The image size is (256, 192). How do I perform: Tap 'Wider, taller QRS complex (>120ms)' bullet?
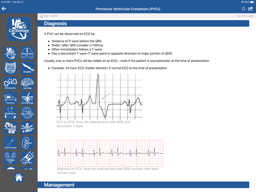click(77, 45)
